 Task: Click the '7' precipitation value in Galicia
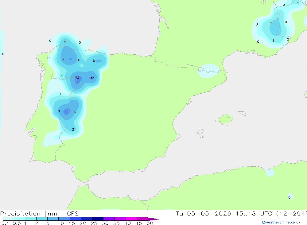pyautogui.click(x=64, y=59)
